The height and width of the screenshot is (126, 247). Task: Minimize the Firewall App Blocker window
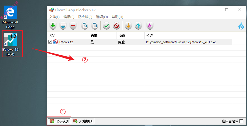214,10
